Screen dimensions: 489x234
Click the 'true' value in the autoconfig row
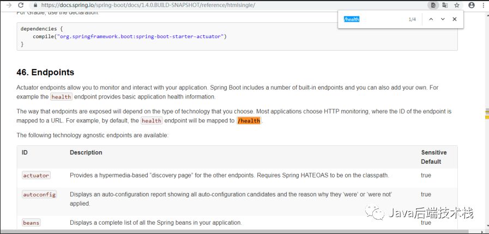point(426,194)
